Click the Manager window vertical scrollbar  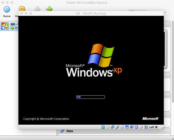click(173, 62)
